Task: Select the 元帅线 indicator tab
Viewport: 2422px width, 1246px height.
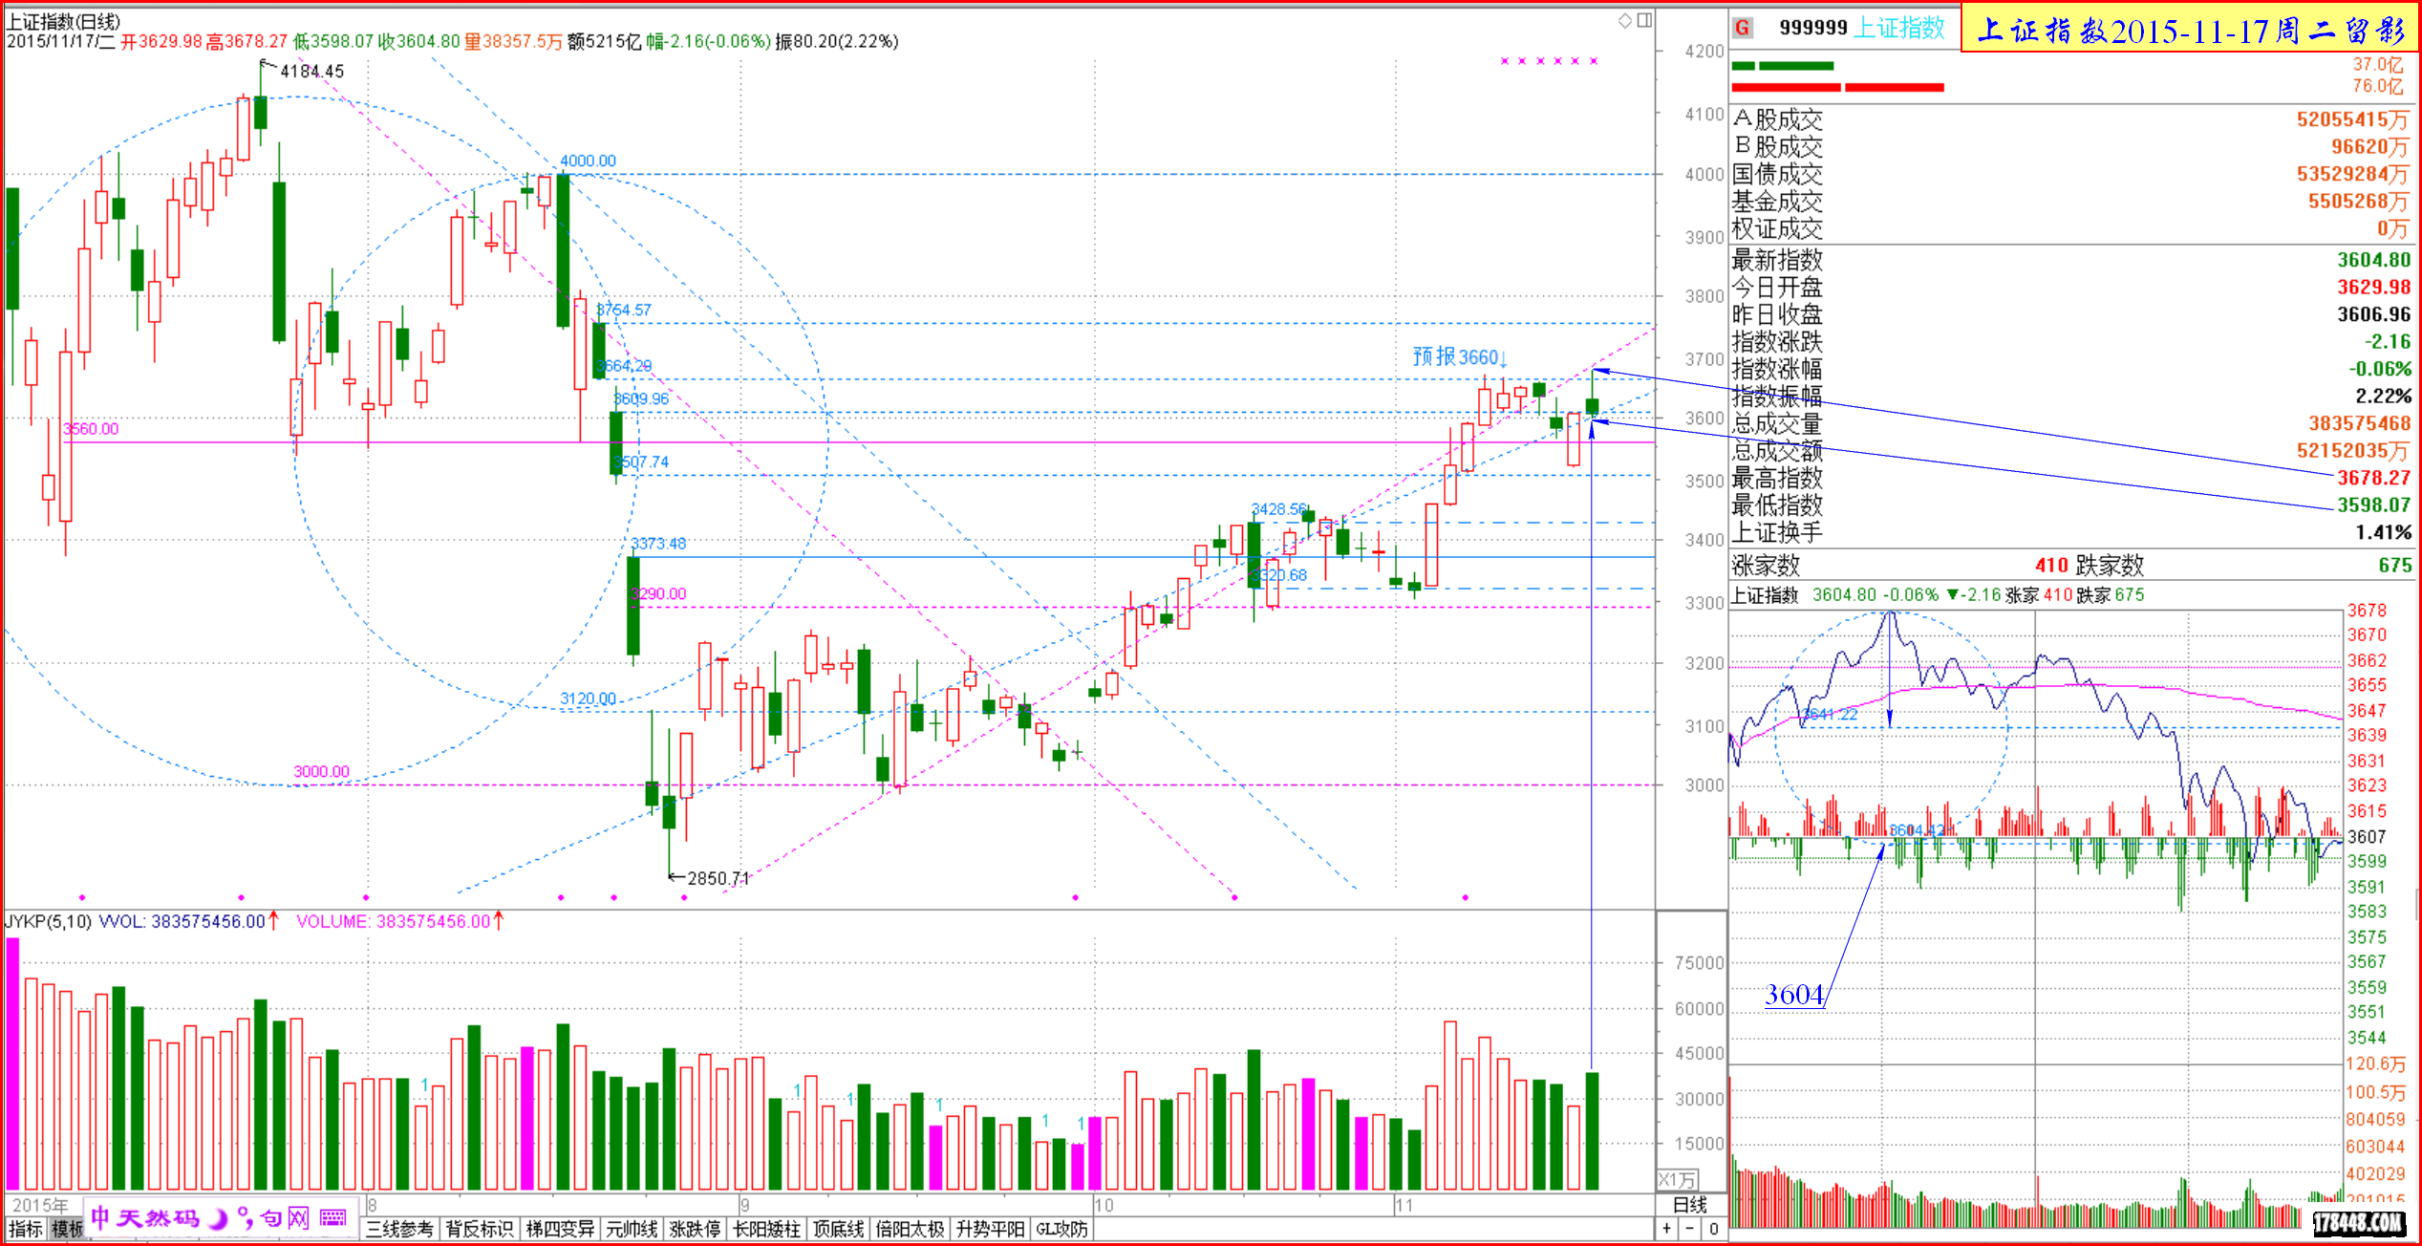Action: (632, 1229)
